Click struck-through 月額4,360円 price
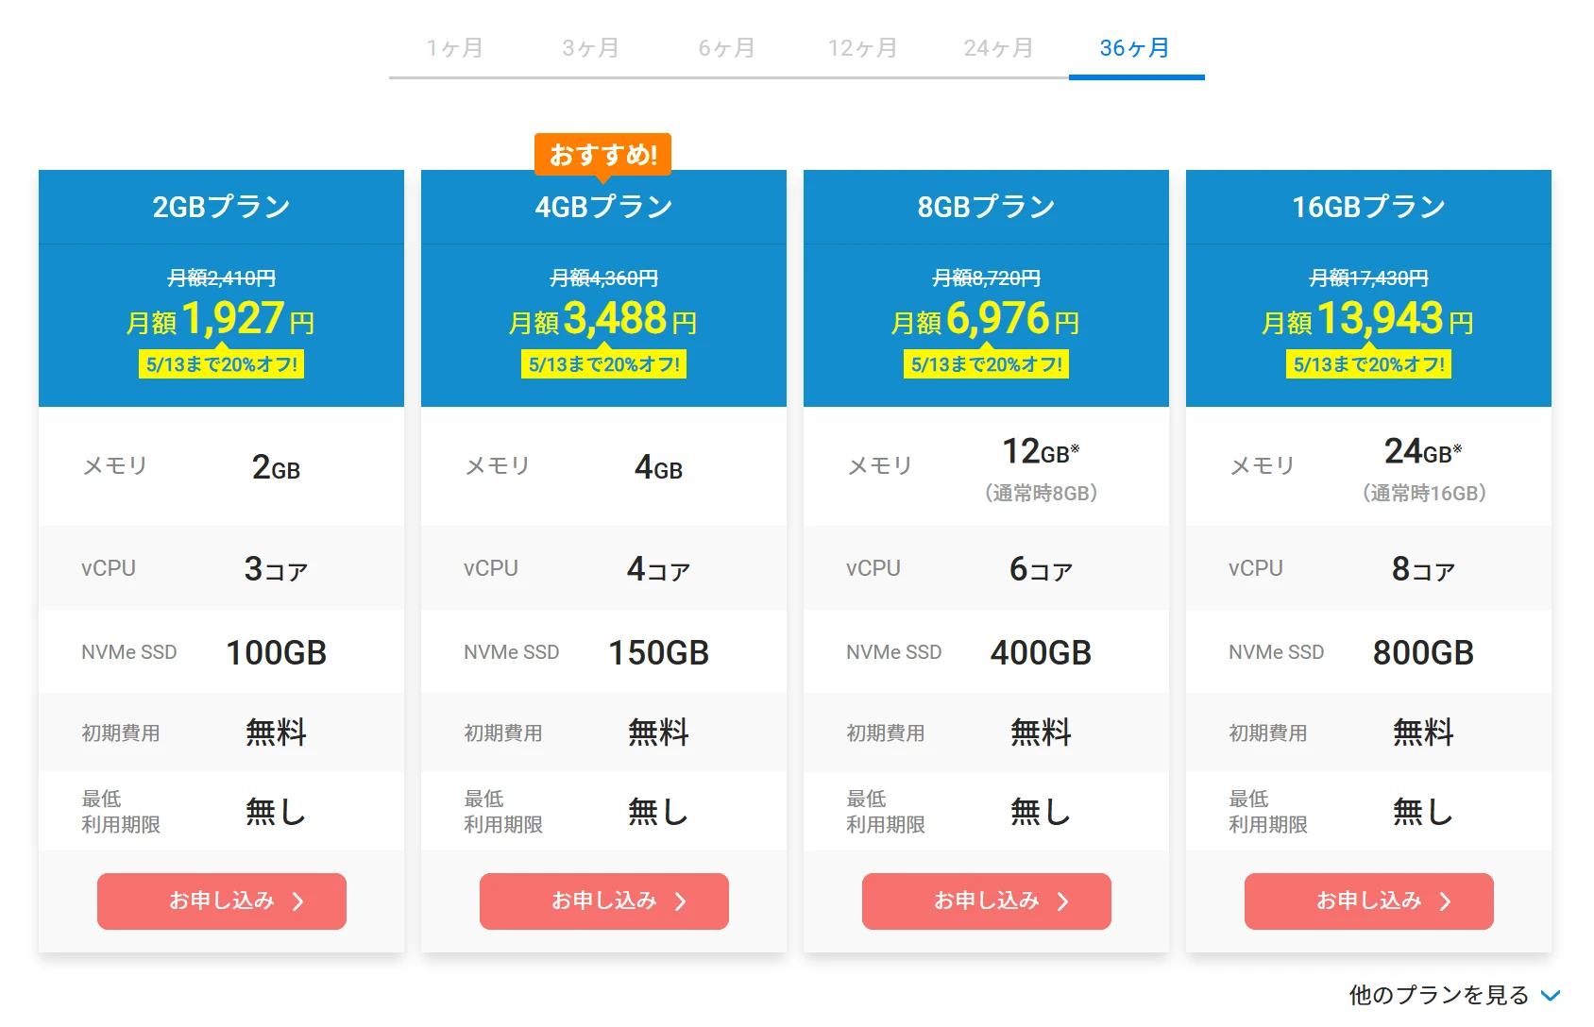The width and height of the screenshot is (1594, 1027). (x=604, y=278)
